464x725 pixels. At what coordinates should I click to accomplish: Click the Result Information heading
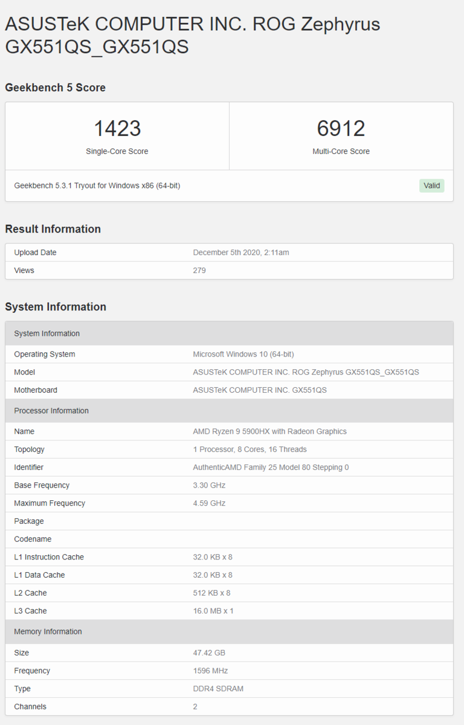(53, 229)
